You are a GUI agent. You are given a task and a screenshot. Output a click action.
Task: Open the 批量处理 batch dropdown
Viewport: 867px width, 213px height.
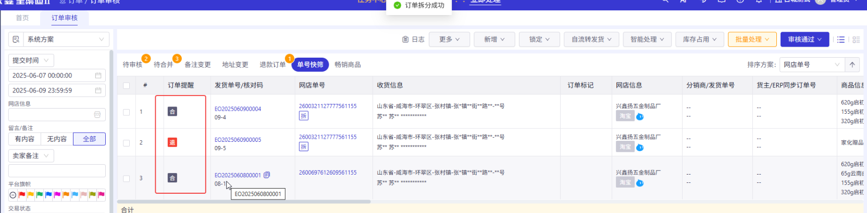(752, 39)
